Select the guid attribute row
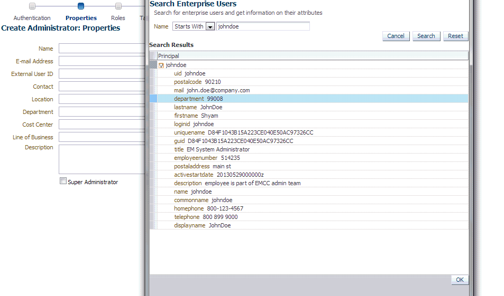This screenshot has width=504, height=296. (313, 141)
